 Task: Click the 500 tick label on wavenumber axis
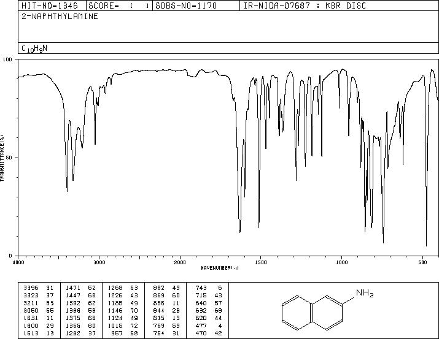(422, 262)
